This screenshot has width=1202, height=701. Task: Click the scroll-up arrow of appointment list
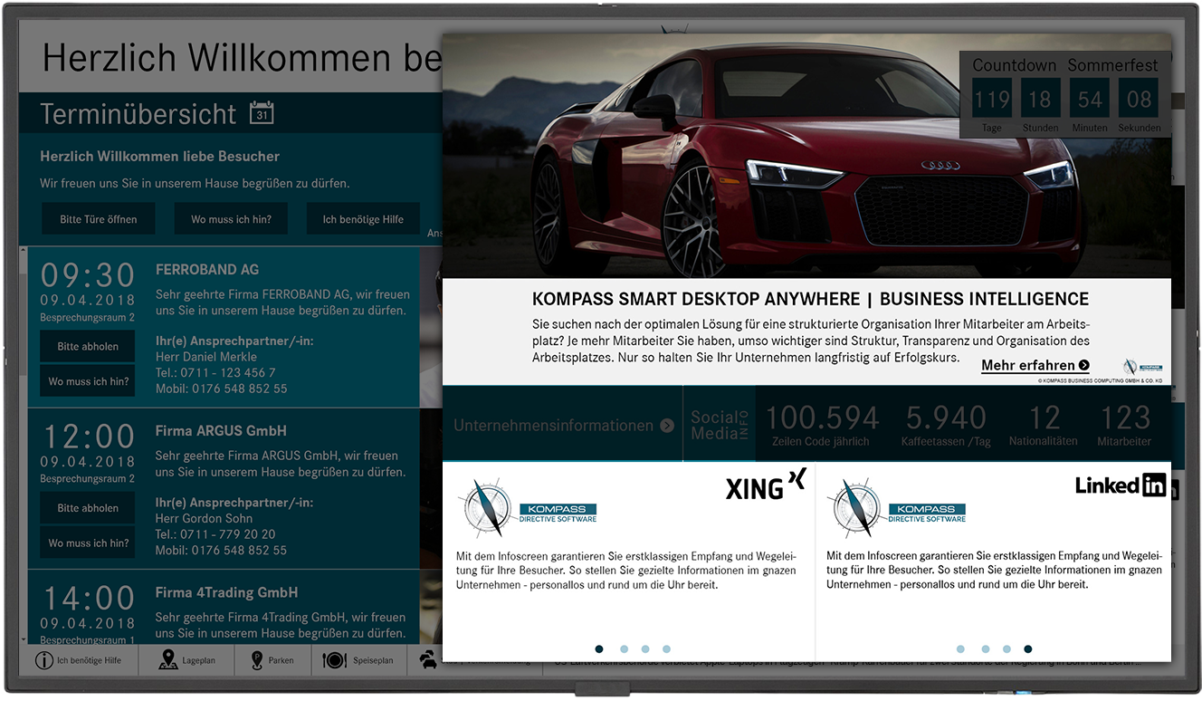23,250
